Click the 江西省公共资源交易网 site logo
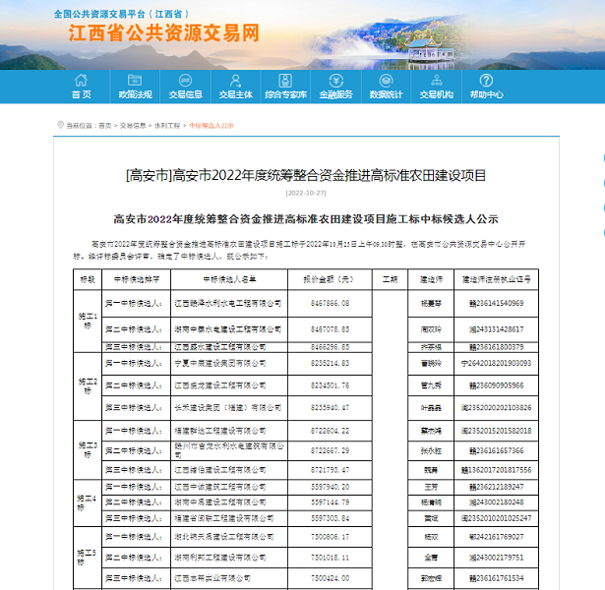 165,33
